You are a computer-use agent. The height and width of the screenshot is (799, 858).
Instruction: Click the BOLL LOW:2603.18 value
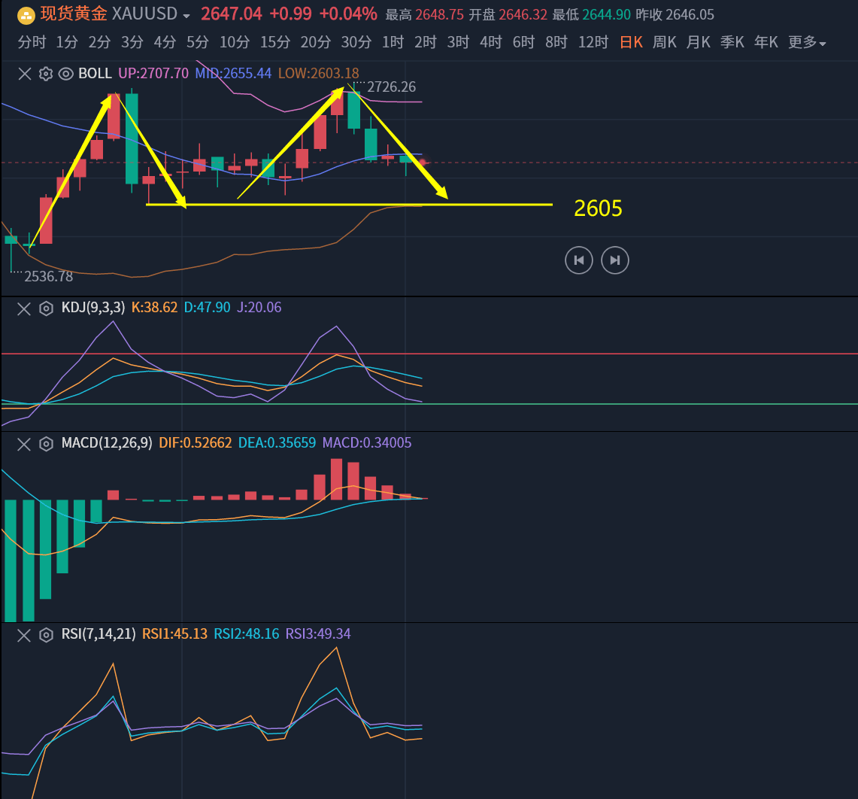click(x=319, y=74)
